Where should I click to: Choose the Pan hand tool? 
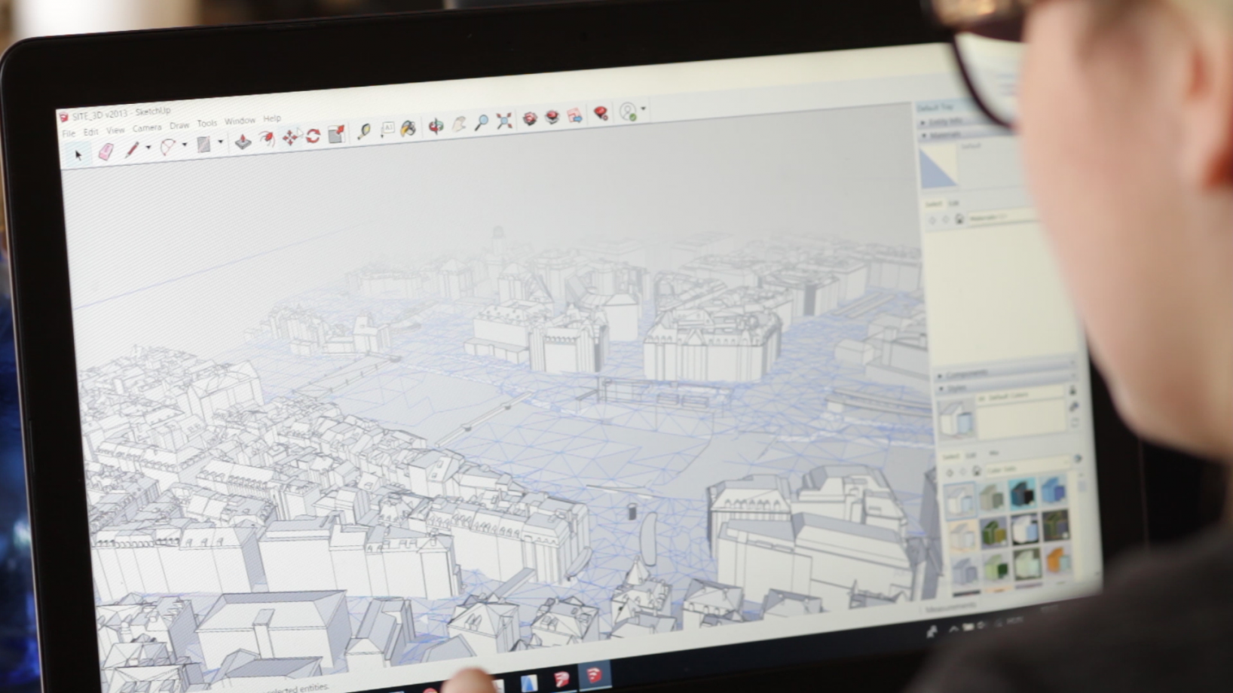(x=459, y=124)
